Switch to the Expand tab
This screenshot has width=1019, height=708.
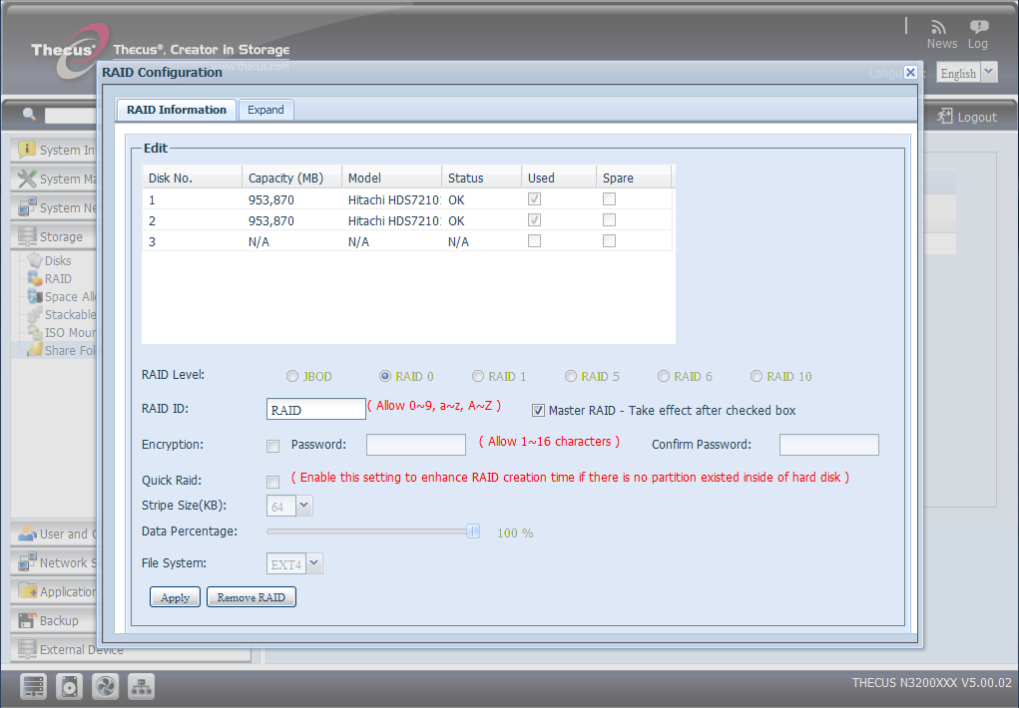tap(265, 110)
